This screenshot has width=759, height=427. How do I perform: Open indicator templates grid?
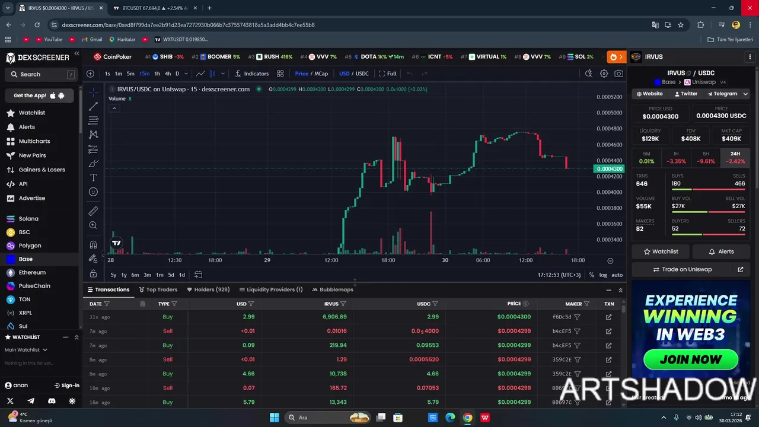(280, 74)
